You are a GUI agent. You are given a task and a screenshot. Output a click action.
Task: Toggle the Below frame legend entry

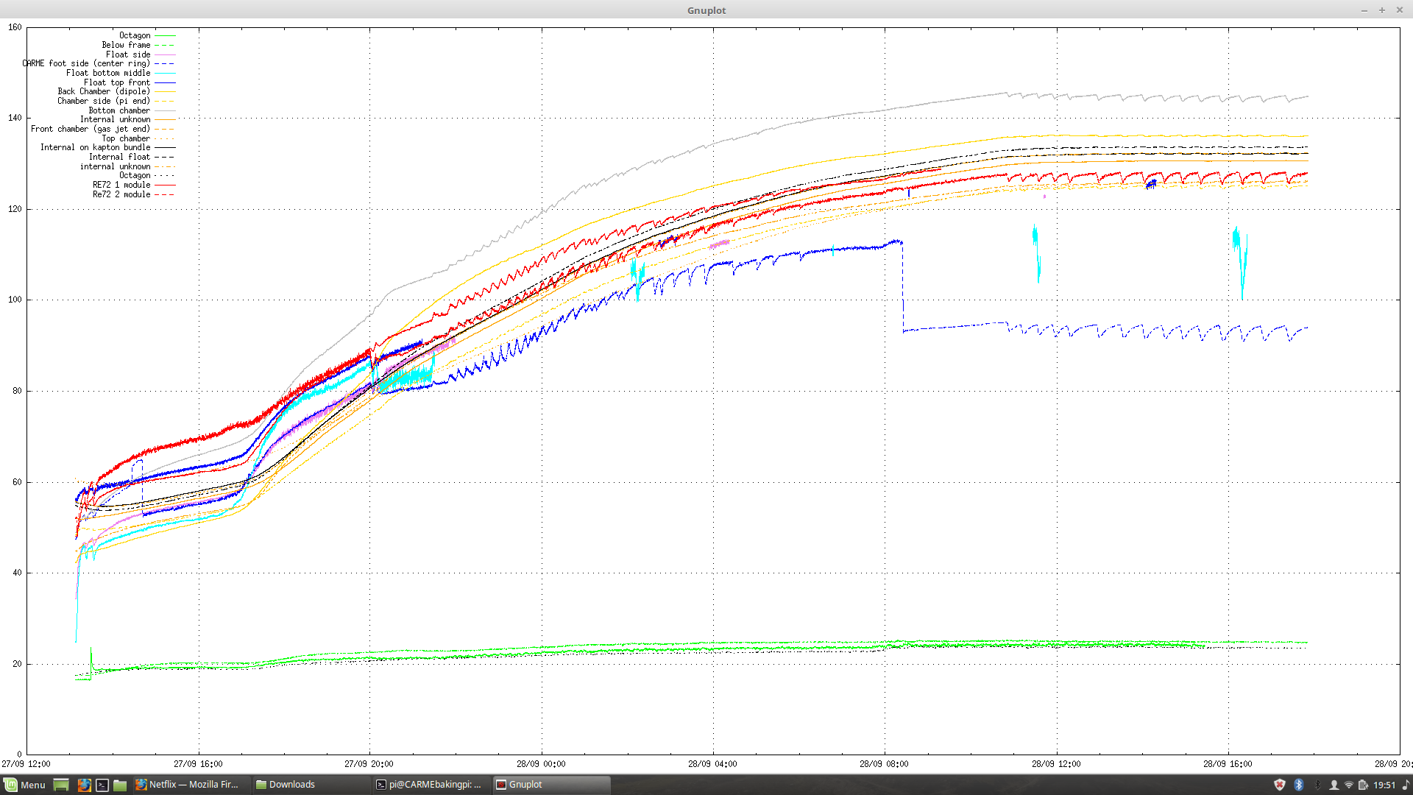coord(126,45)
